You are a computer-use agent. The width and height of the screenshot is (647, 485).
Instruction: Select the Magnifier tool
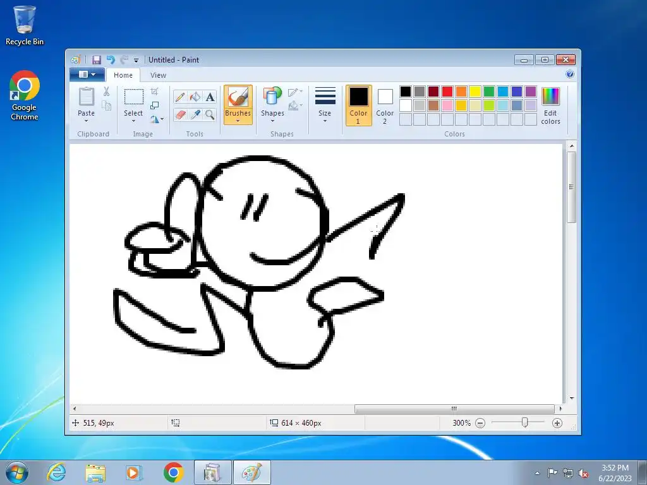point(210,114)
